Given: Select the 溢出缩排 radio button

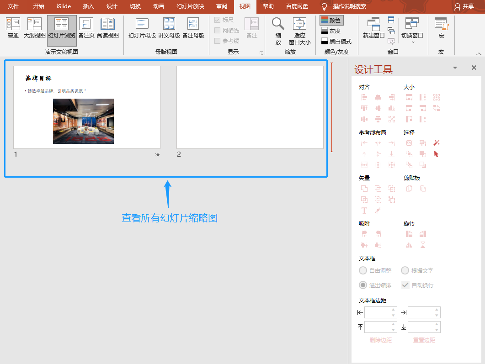Looking at the screenshot, I should click(363, 285).
